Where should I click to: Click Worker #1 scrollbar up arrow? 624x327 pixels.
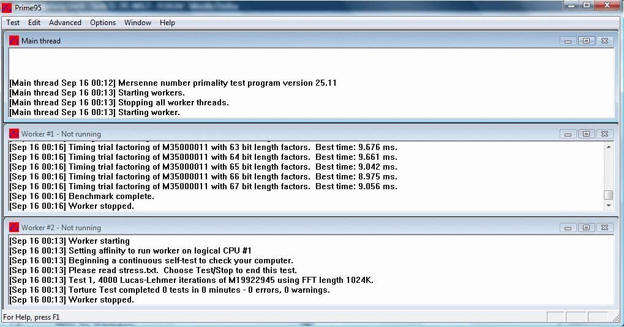click(x=609, y=147)
